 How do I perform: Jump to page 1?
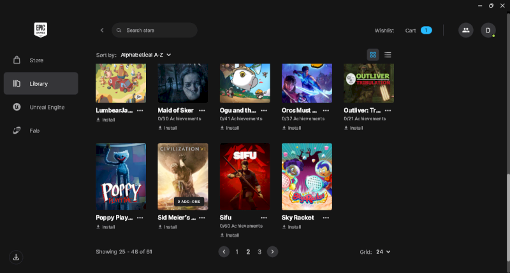click(x=237, y=252)
